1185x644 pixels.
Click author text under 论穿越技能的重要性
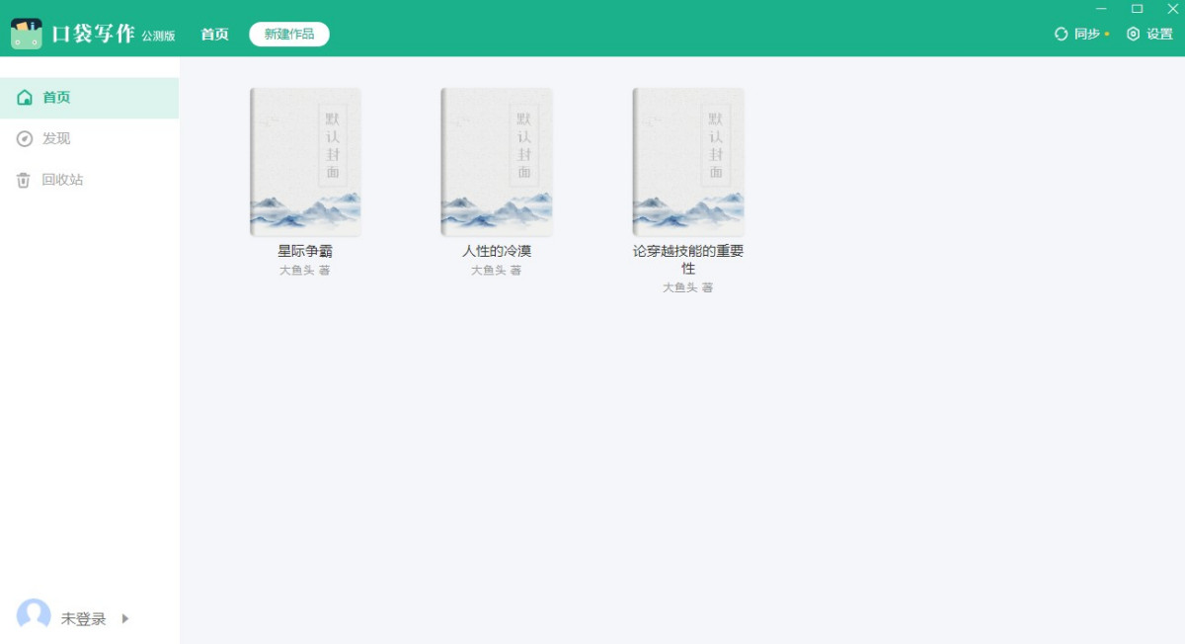[x=688, y=287]
